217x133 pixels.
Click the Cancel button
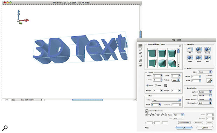(205, 128)
